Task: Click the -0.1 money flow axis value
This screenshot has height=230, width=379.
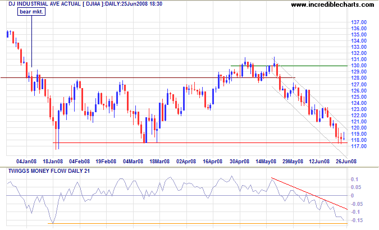Action: pyautogui.click(x=355, y=212)
